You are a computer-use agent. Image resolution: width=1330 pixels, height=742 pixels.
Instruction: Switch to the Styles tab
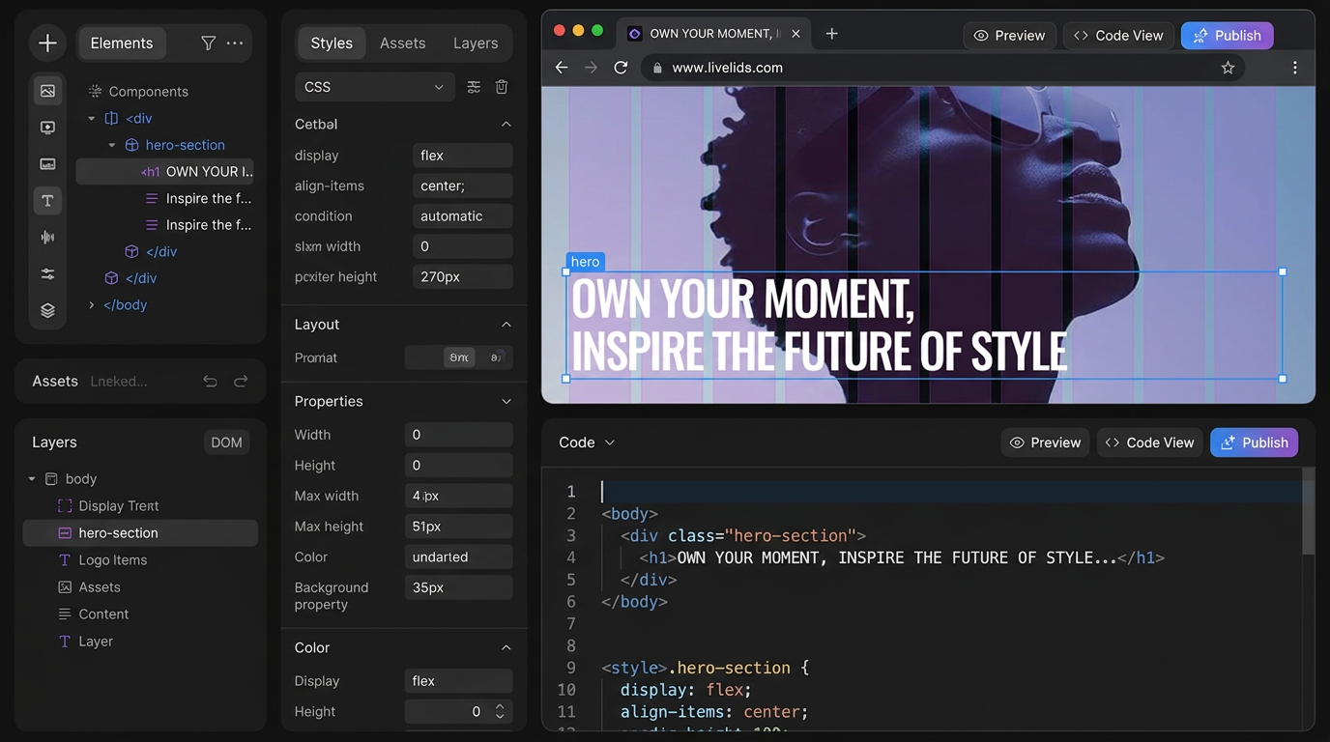pyautogui.click(x=332, y=43)
